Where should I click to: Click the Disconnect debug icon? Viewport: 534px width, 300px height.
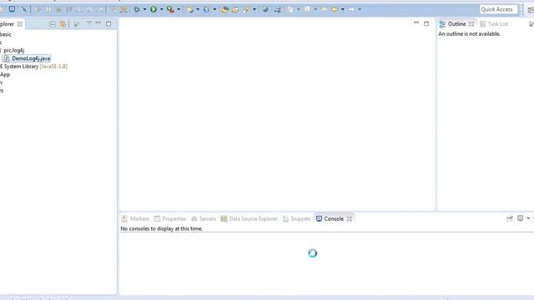pos(68,9)
